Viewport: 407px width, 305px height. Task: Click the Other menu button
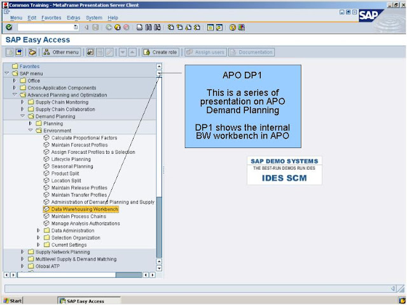62,52
